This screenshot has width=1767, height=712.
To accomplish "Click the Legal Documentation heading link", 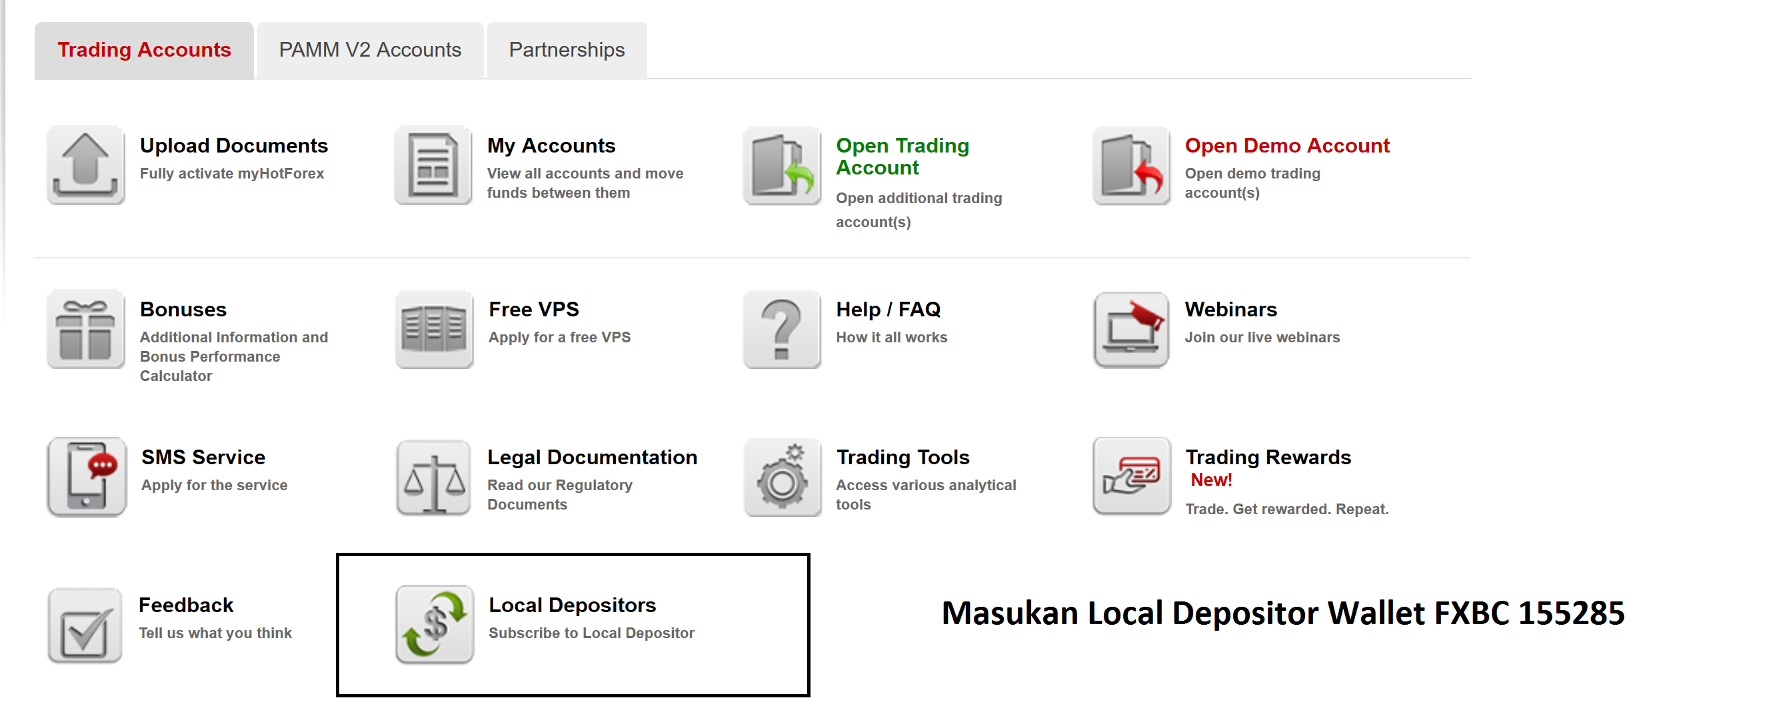I will (x=592, y=457).
